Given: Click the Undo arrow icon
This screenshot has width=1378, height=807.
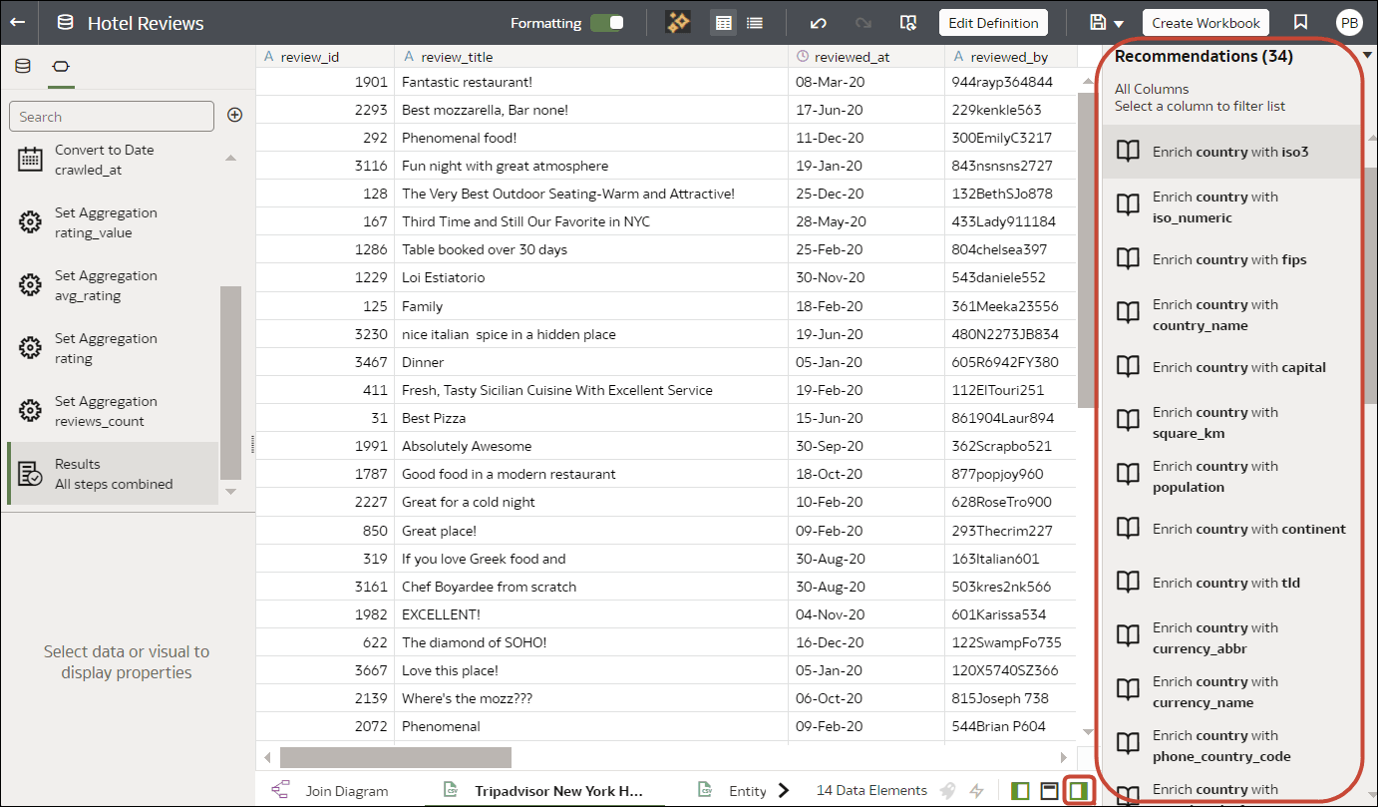Looking at the screenshot, I should click(817, 22).
